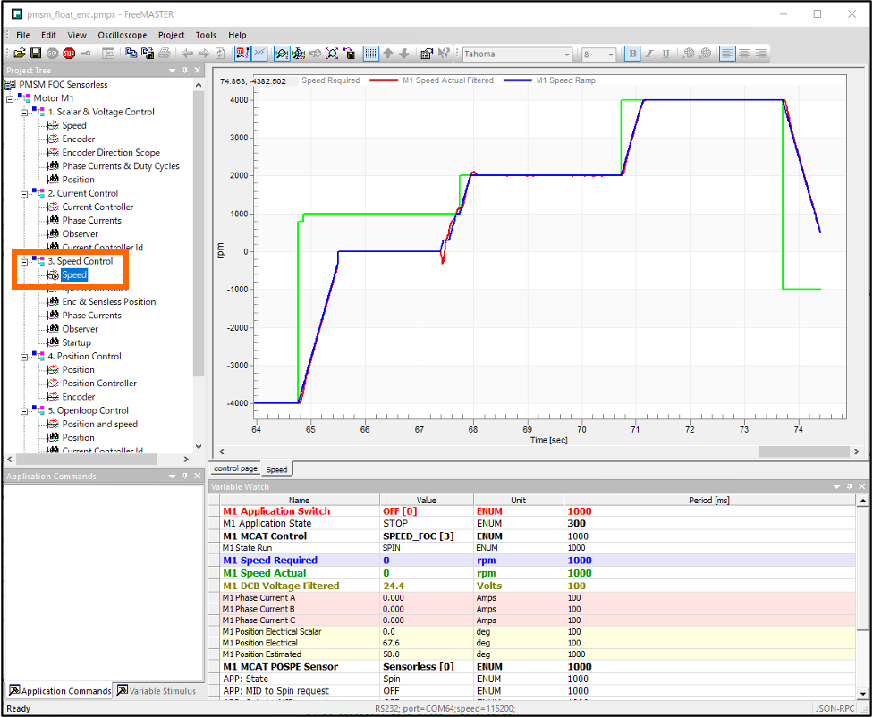The width and height of the screenshot is (873, 717).
Task: Toggle bold text formatting
Action: tap(631, 54)
